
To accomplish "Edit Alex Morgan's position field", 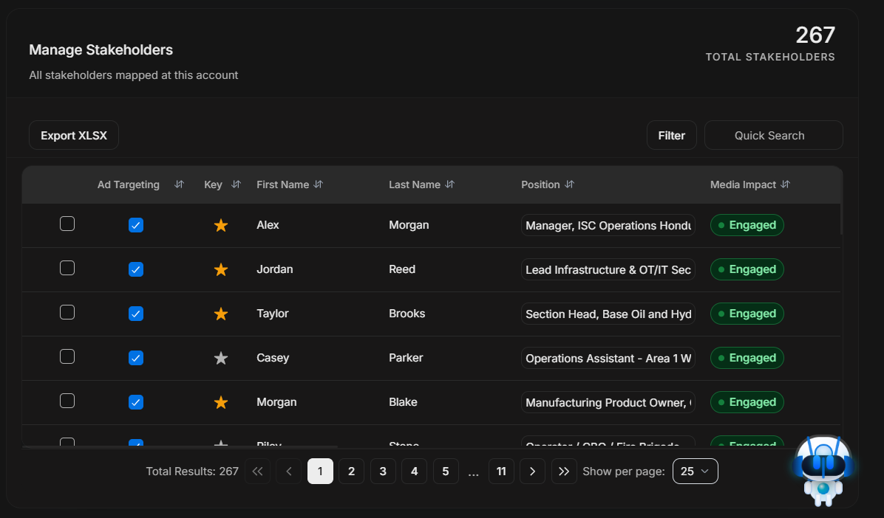I will pyautogui.click(x=608, y=225).
